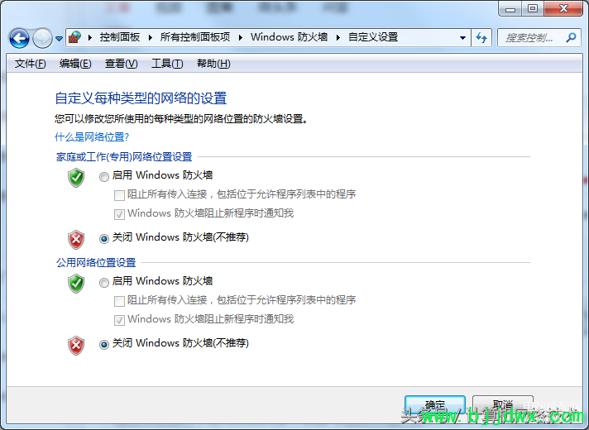
Task: Open the 帮助(H) menu
Action: click(213, 64)
